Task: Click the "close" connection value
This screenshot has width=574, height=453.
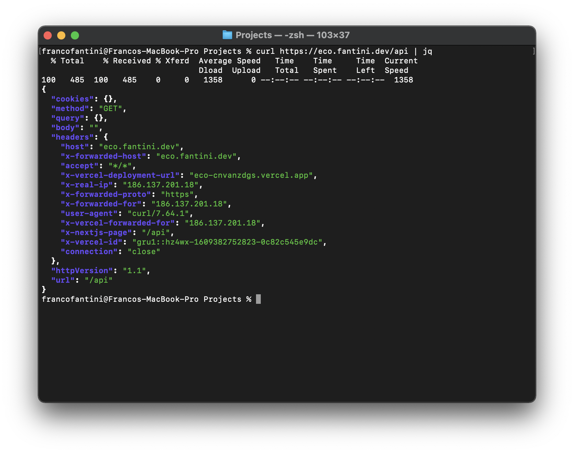Action: point(144,251)
